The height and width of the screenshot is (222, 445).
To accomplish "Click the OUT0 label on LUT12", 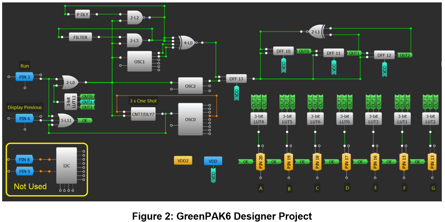I will click(87, 96).
